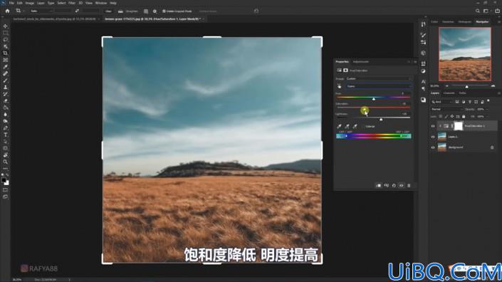Screen dimensions: 502x282
Task: Open the layer blend mode dropdown
Action: click(x=446, y=109)
